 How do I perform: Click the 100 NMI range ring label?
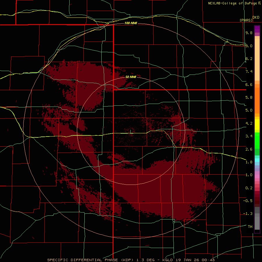click(x=131, y=23)
